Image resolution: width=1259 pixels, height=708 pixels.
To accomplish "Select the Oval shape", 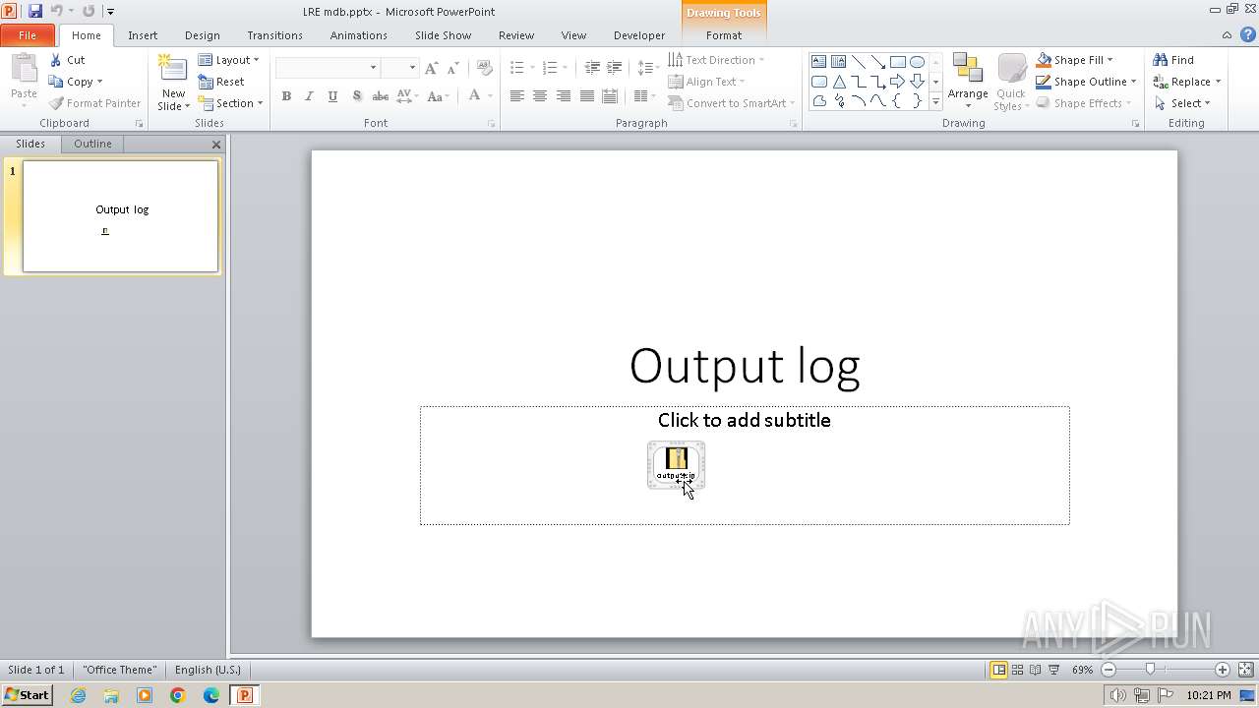I will coord(917,62).
